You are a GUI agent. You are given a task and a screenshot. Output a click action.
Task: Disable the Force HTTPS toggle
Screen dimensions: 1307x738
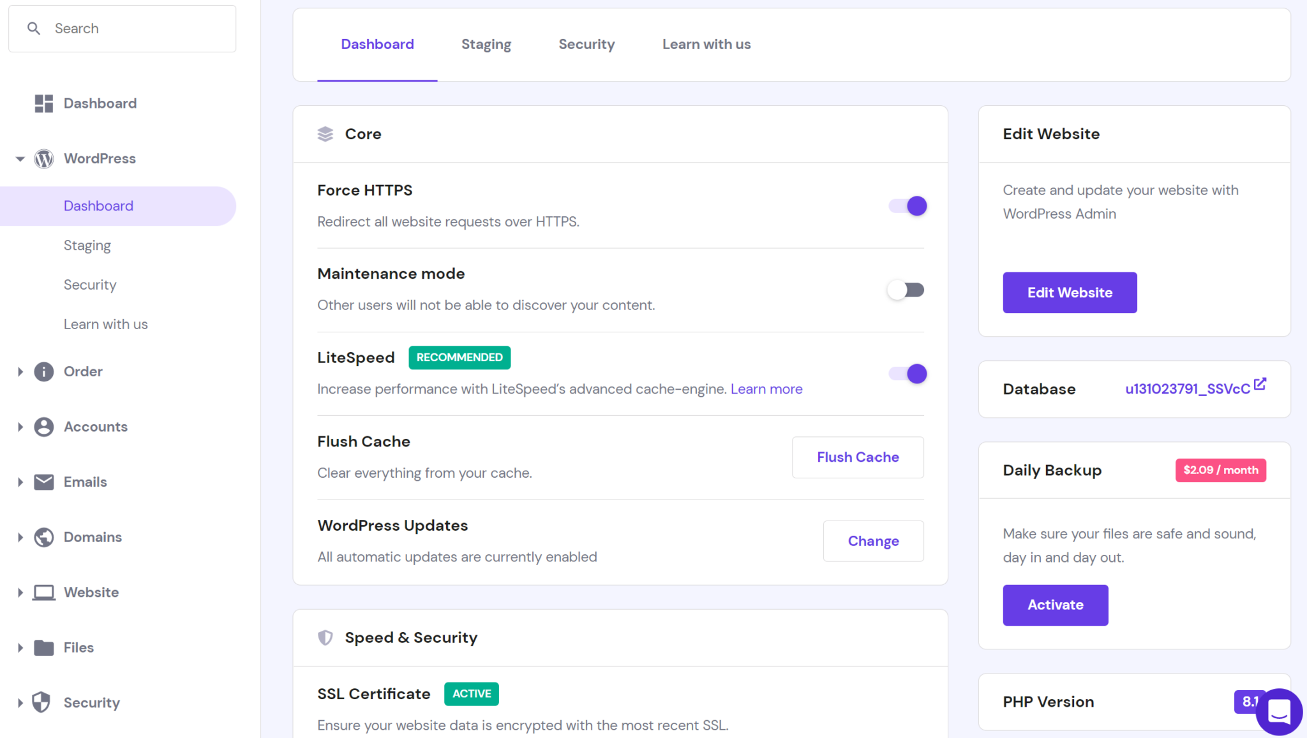[906, 205]
